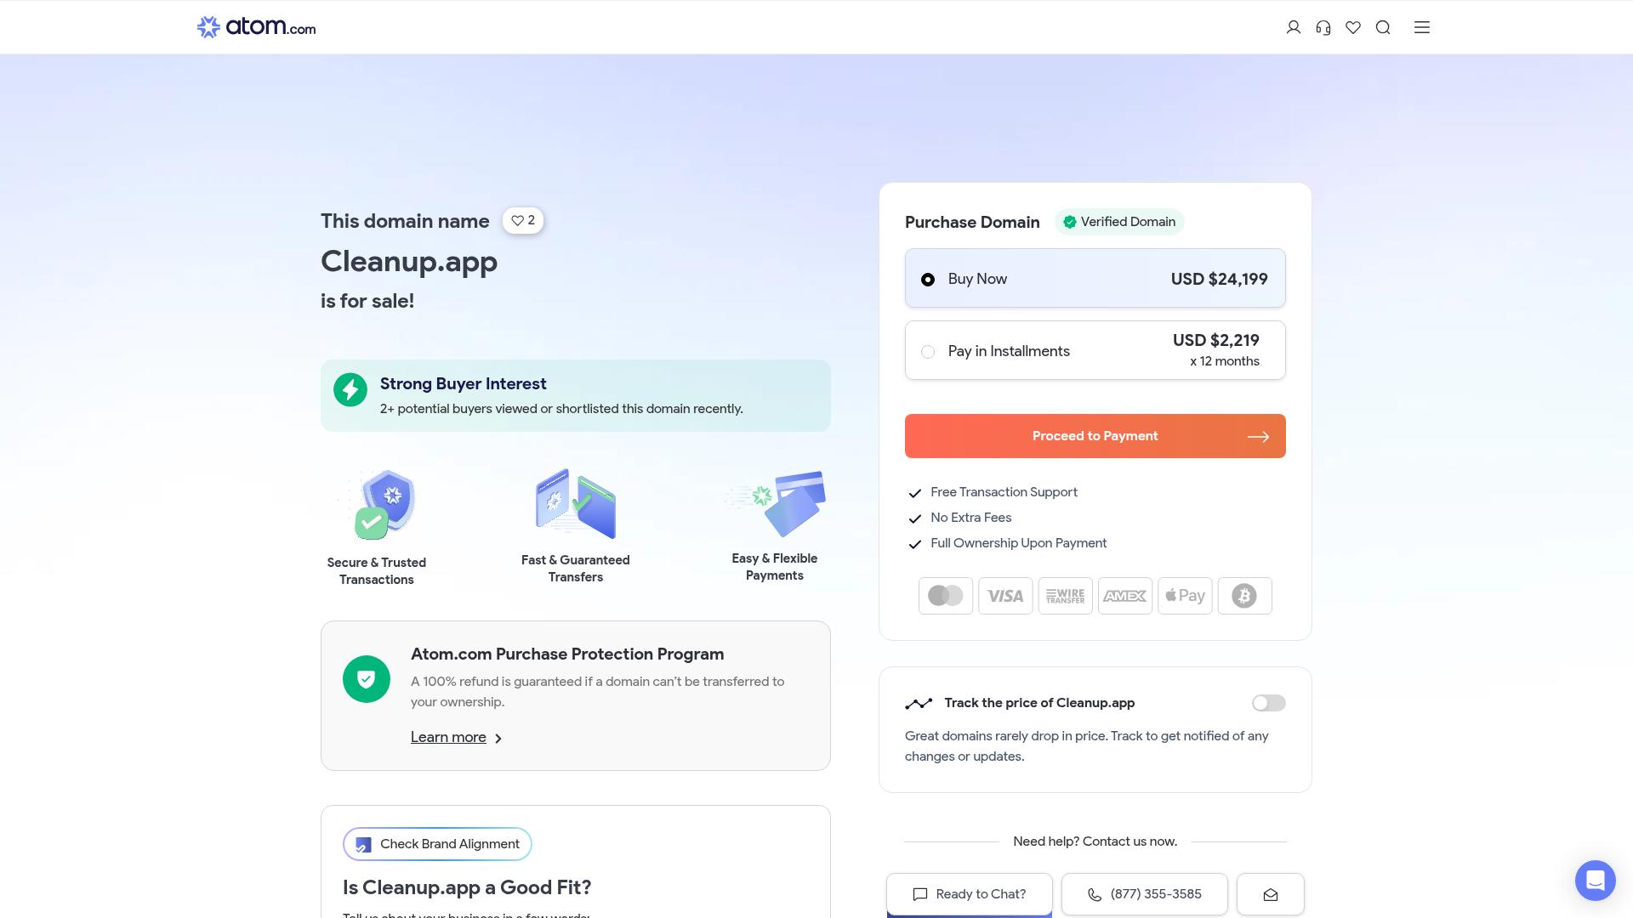The width and height of the screenshot is (1633, 918).
Task: Open the site search icon
Action: point(1383,26)
